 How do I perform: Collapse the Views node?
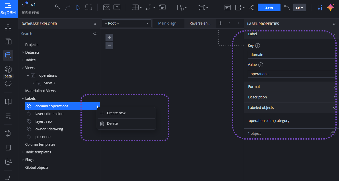click(23, 68)
